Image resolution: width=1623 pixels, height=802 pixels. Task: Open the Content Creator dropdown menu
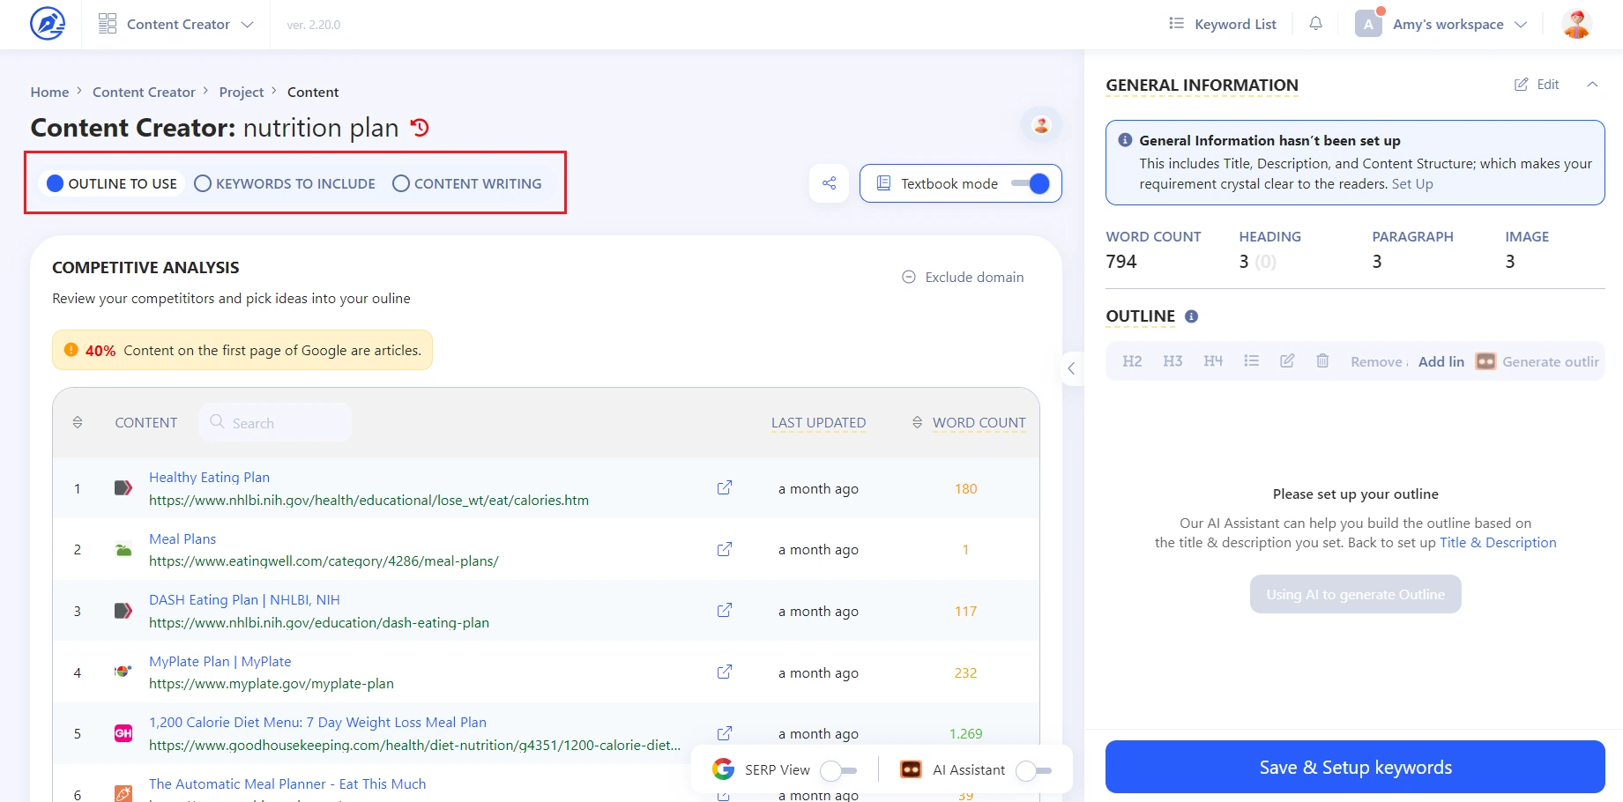[176, 25]
